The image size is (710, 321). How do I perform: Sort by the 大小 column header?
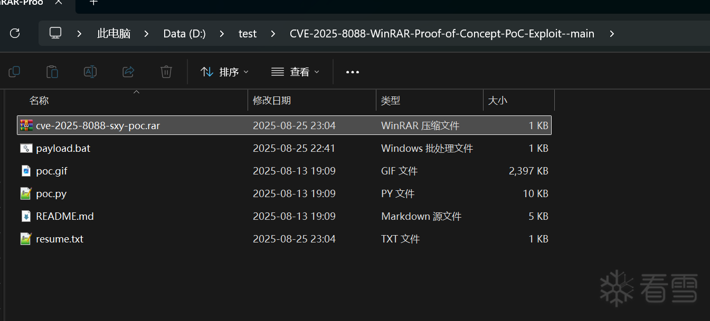coord(498,100)
